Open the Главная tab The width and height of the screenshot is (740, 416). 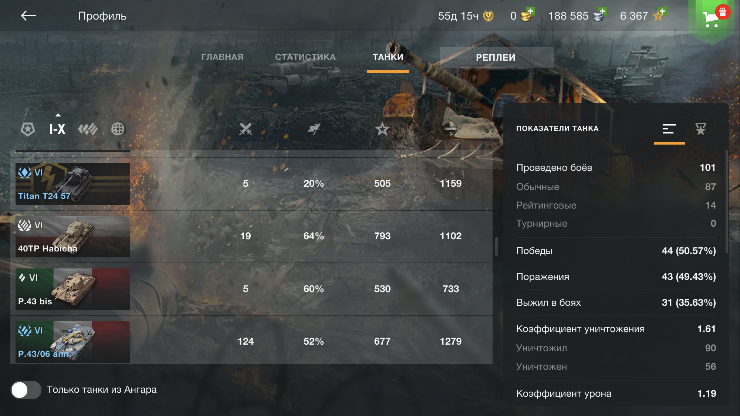point(222,57)
